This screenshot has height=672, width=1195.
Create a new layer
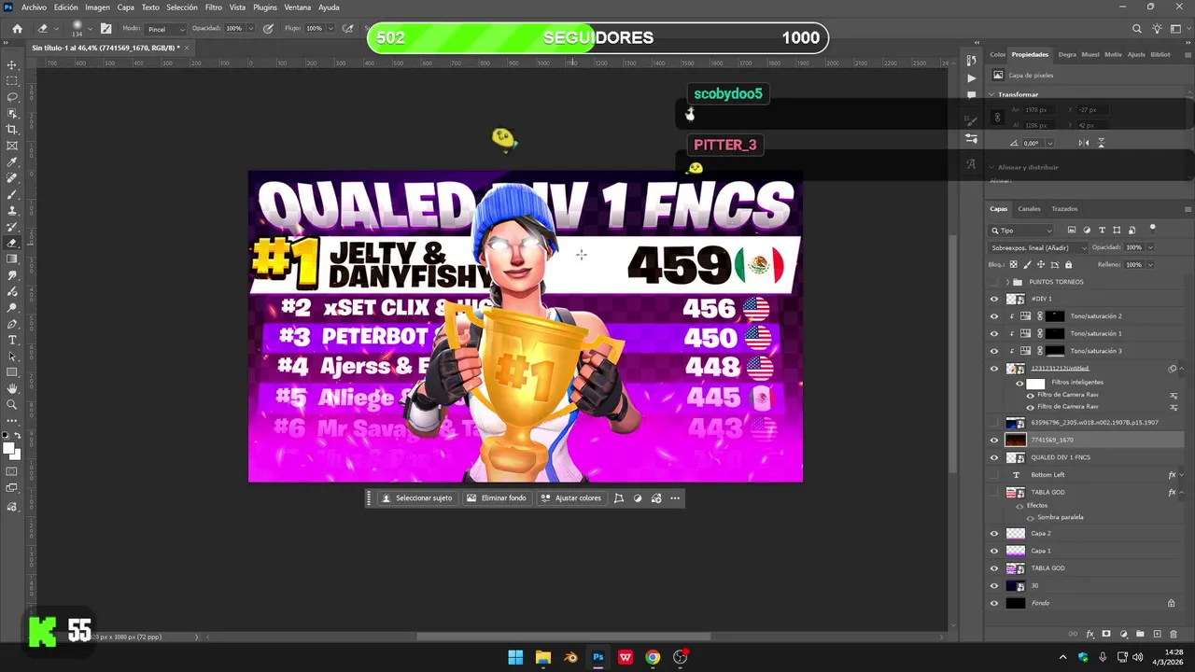coord(1157,634)
